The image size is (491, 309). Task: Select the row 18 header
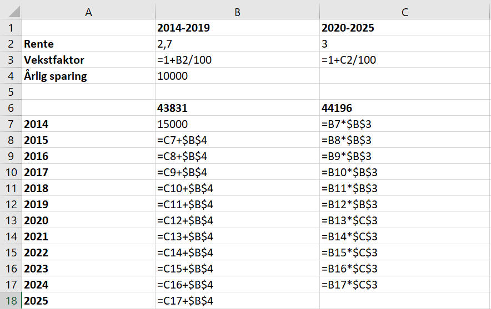[11, 301]
